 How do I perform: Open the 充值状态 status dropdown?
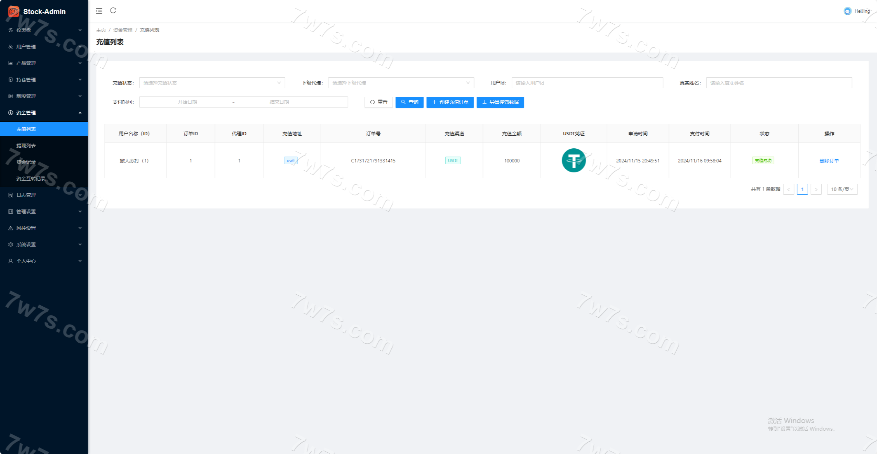(x=212, y=83)
